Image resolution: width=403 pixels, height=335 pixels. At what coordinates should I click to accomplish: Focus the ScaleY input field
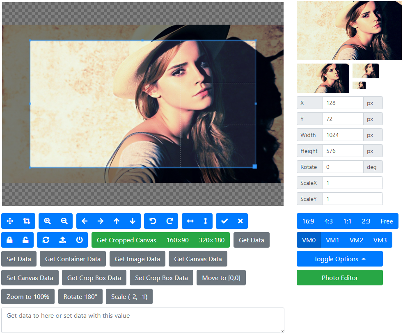pyautogui.click(x=353, y=199)
